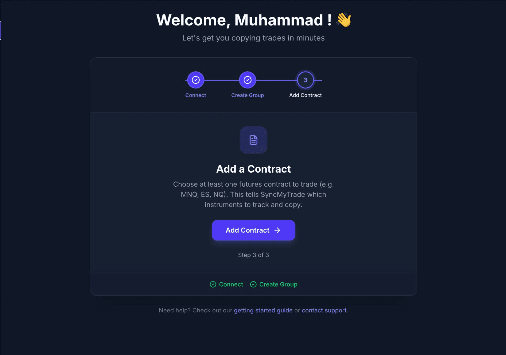506x355 pixels.
Task: Click the Step 3 of 3 label
Action: tap(253, 255)
